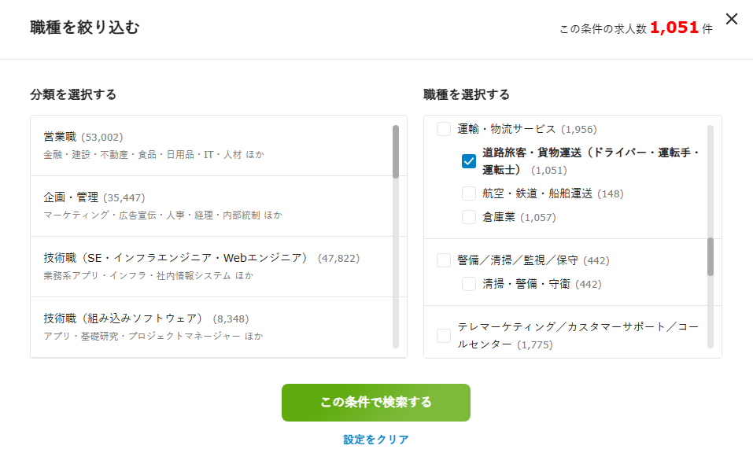
Task: Click the 設定をクリア link
Action: point(376,440)
